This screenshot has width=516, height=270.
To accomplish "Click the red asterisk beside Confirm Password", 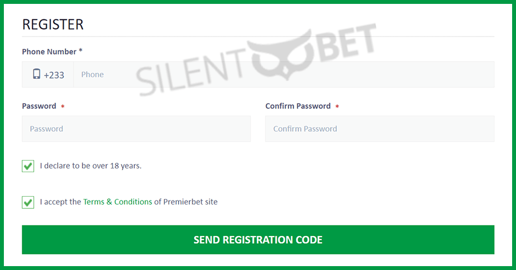I will (x=337, y=106).
